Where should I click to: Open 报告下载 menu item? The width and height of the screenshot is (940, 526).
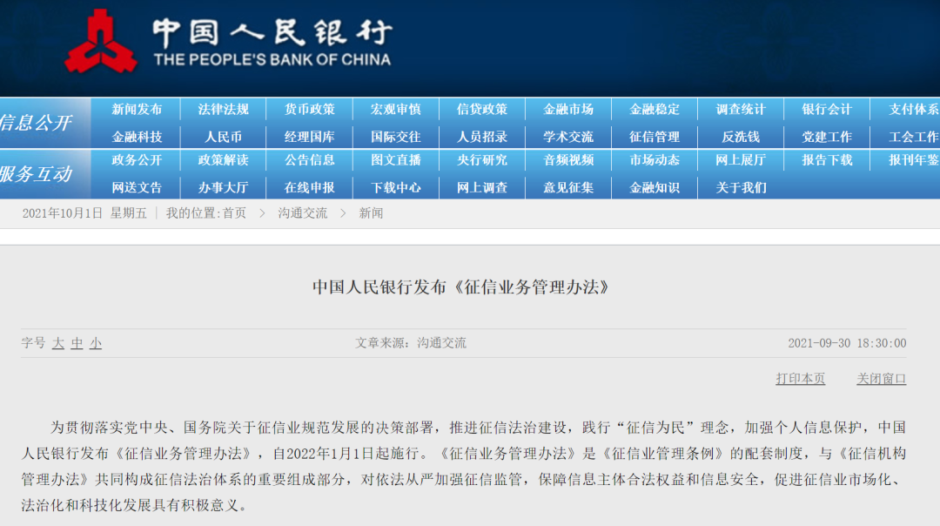(828, 160)
